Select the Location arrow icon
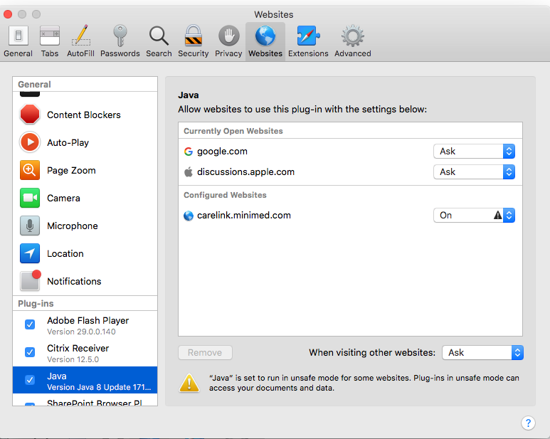The height and width of the screenshot is (439, 550). click(30, 253)
